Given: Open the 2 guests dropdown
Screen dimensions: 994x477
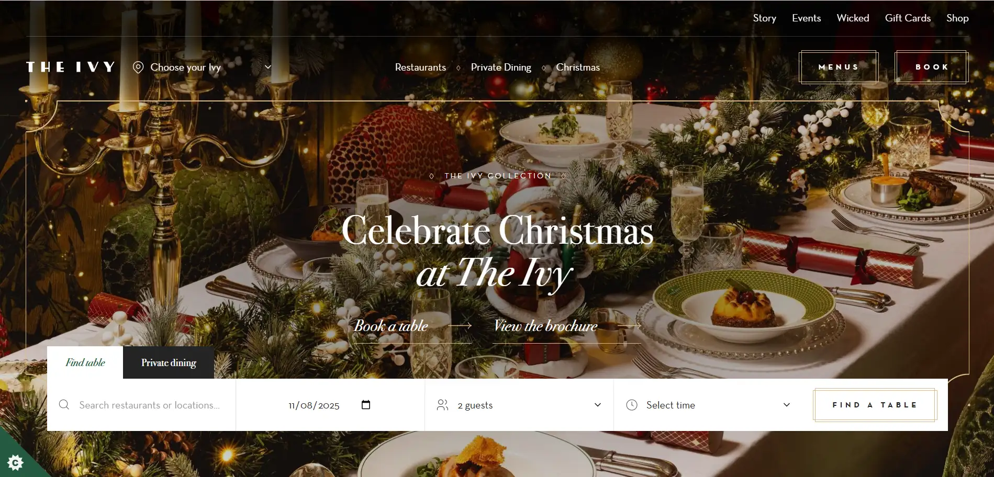Looking at the screenshot, I should (x=519, y=405).
